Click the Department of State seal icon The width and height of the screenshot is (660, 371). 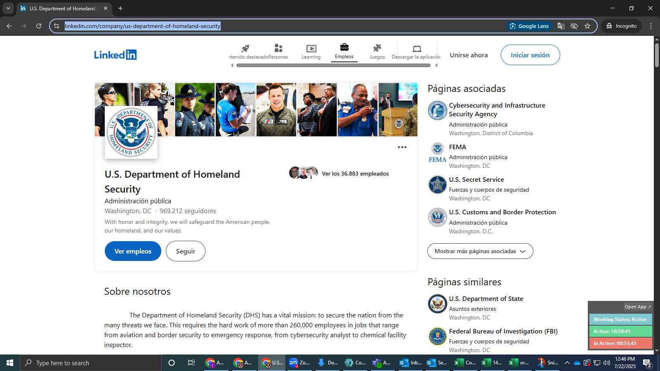tap(438, 304)
